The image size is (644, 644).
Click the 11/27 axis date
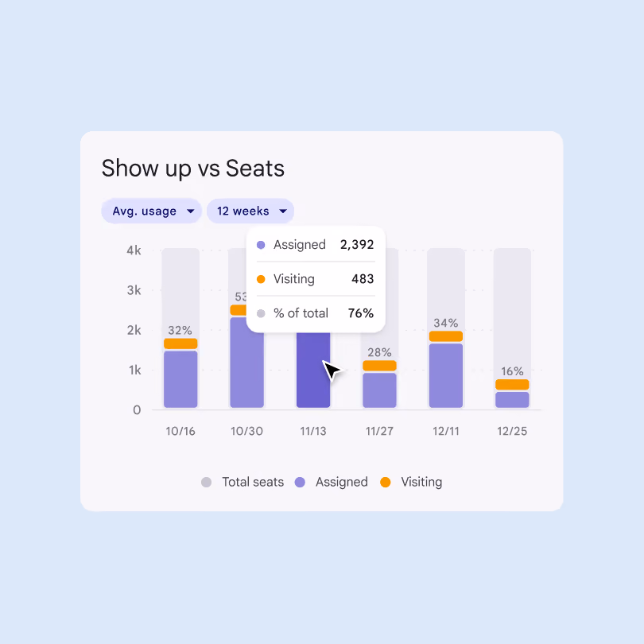point(379,431)
